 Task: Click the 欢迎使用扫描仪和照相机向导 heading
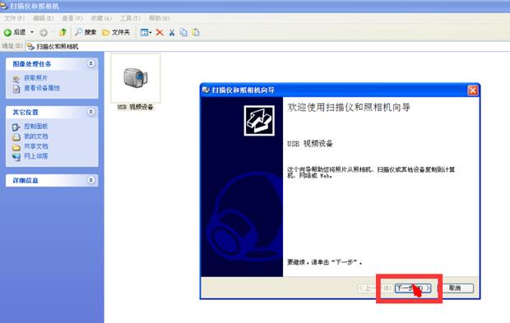tap(349, 107)
